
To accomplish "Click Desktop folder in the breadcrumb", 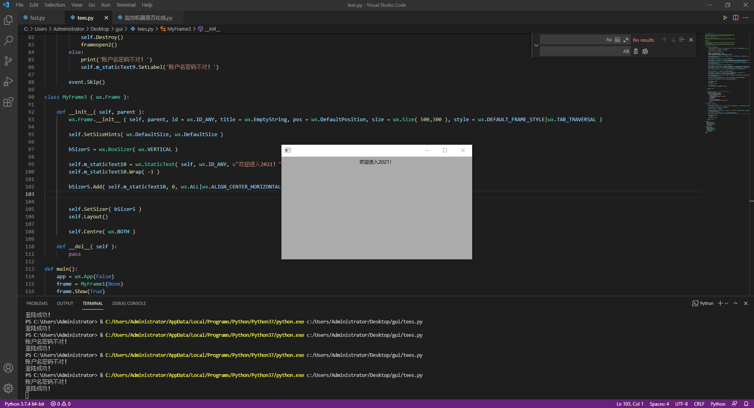I will click(x=100, y=29).
